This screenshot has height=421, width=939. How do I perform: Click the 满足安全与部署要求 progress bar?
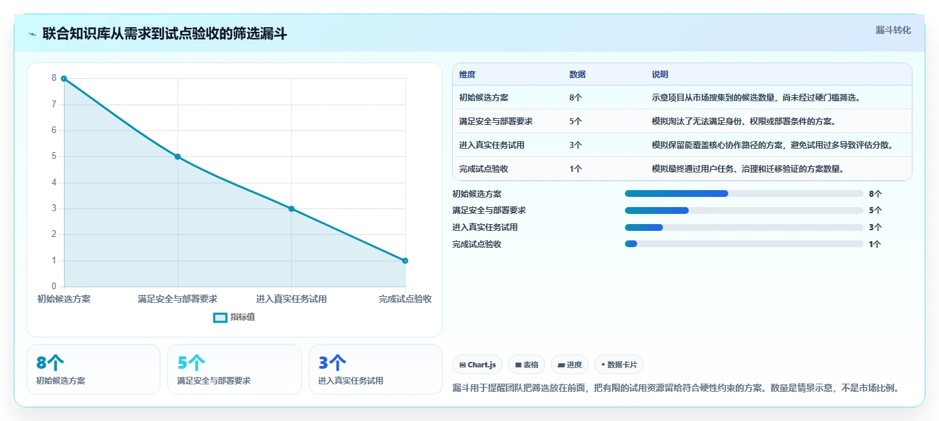pyautogui.click(x=744, y=210)
